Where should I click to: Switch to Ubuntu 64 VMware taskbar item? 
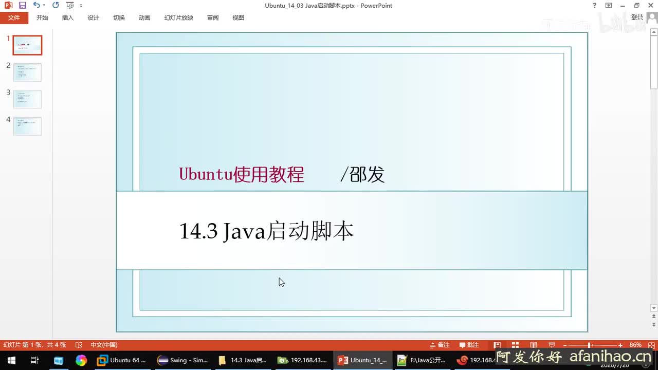click(122, 360)
